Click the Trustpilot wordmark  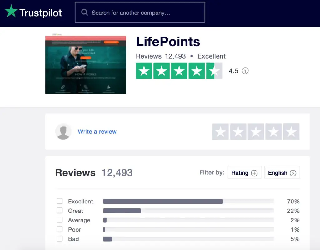tap(41, 13)
